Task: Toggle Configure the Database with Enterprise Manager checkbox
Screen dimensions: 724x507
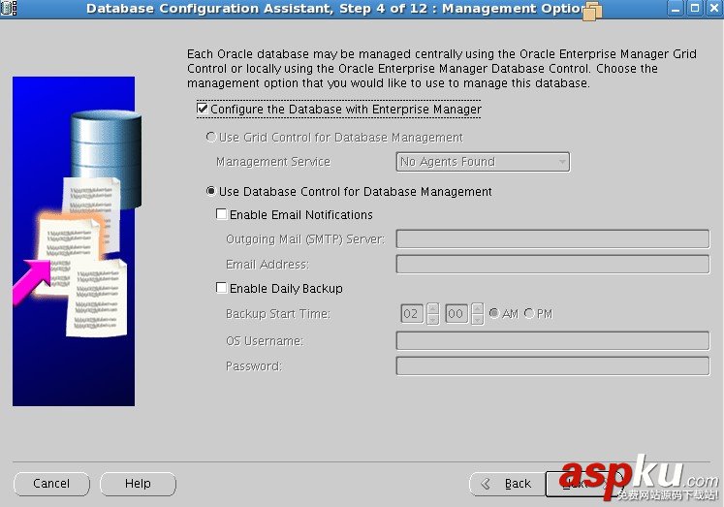Action: click(x=203, y=109)
